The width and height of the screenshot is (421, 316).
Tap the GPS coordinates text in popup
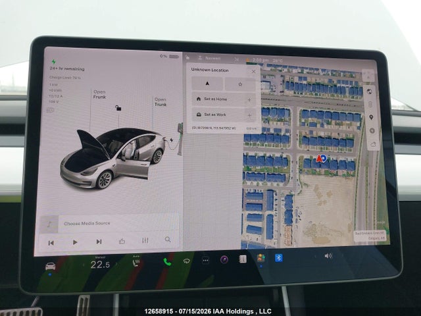tap(213, 128)
